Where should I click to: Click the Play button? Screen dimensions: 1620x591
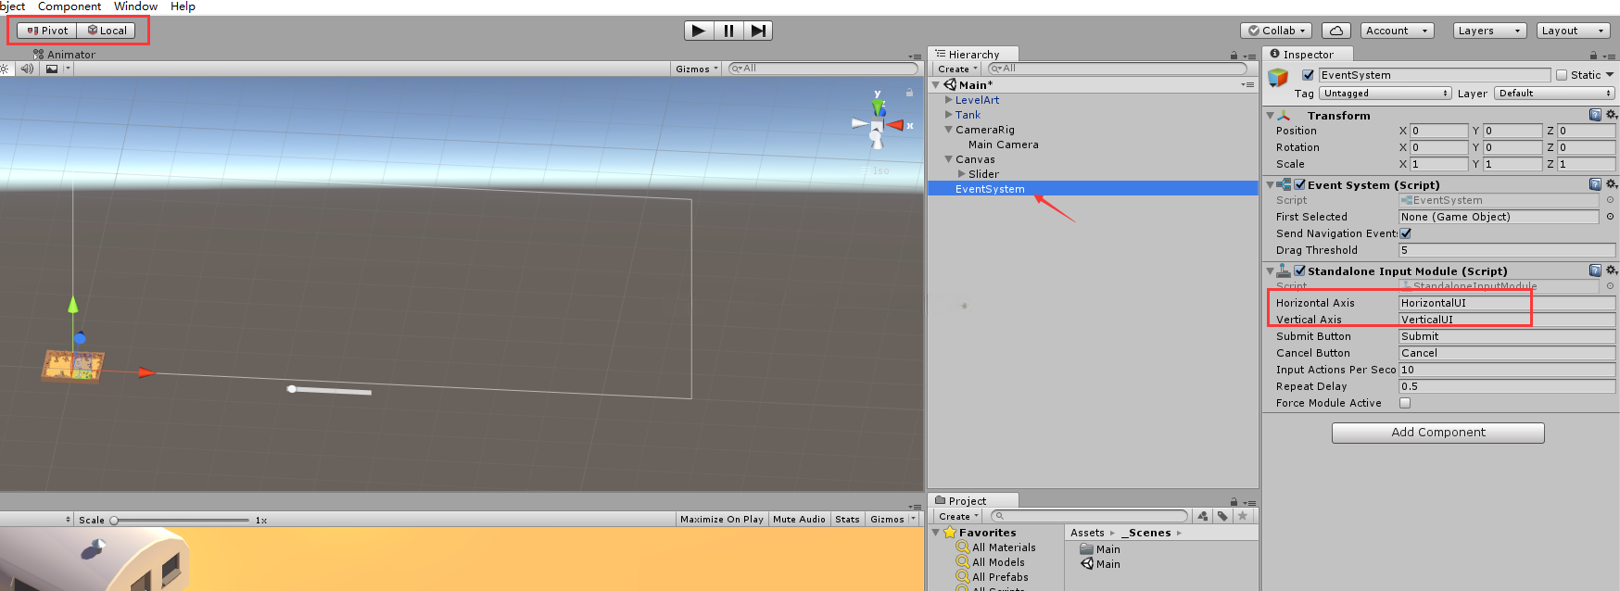click(699, 31)
